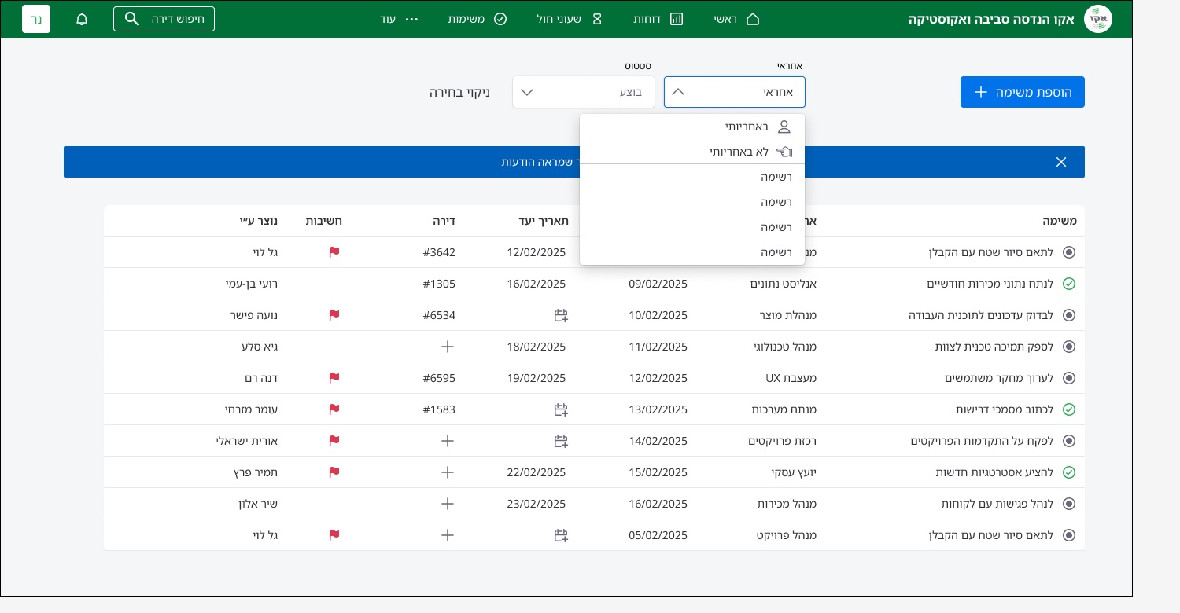Set due date in אורית ישראלי row
The height and width of the screenshot is (613, 1180).
561,441
